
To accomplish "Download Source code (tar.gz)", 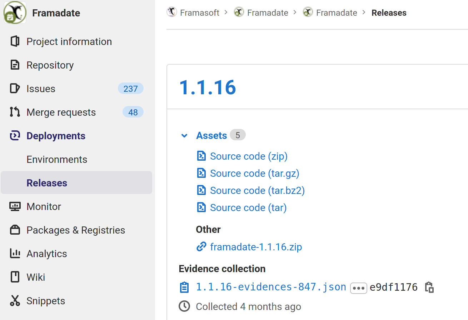I will pyautogui.click(x=255, y=173).
